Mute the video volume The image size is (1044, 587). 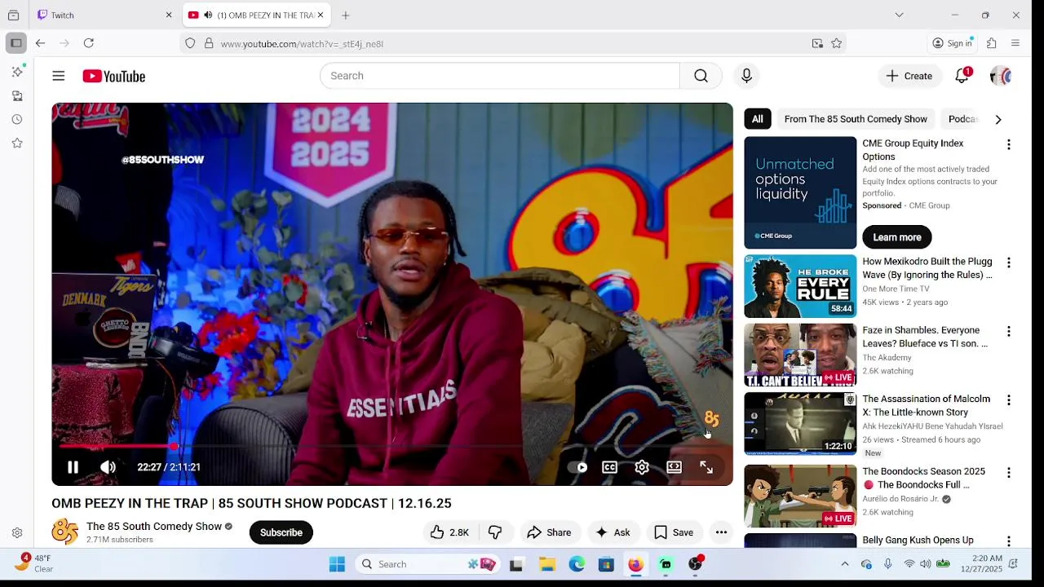(x=108, y=467)
